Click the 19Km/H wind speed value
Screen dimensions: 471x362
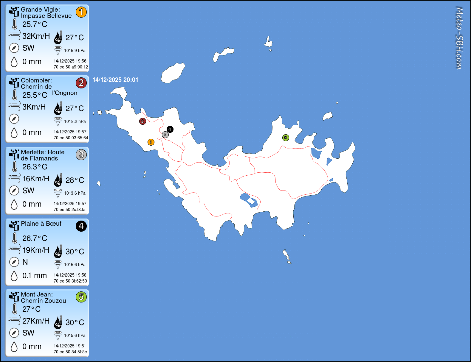[36, 250]
